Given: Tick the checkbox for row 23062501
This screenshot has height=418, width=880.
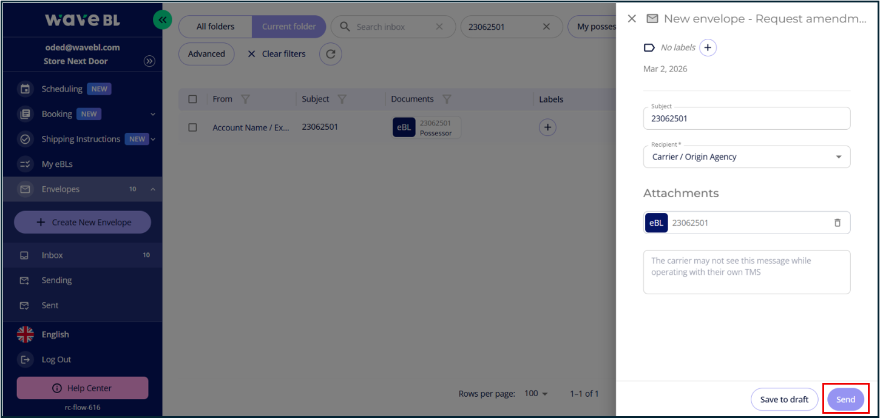Looking at the screenshot, I should [193, 127].
